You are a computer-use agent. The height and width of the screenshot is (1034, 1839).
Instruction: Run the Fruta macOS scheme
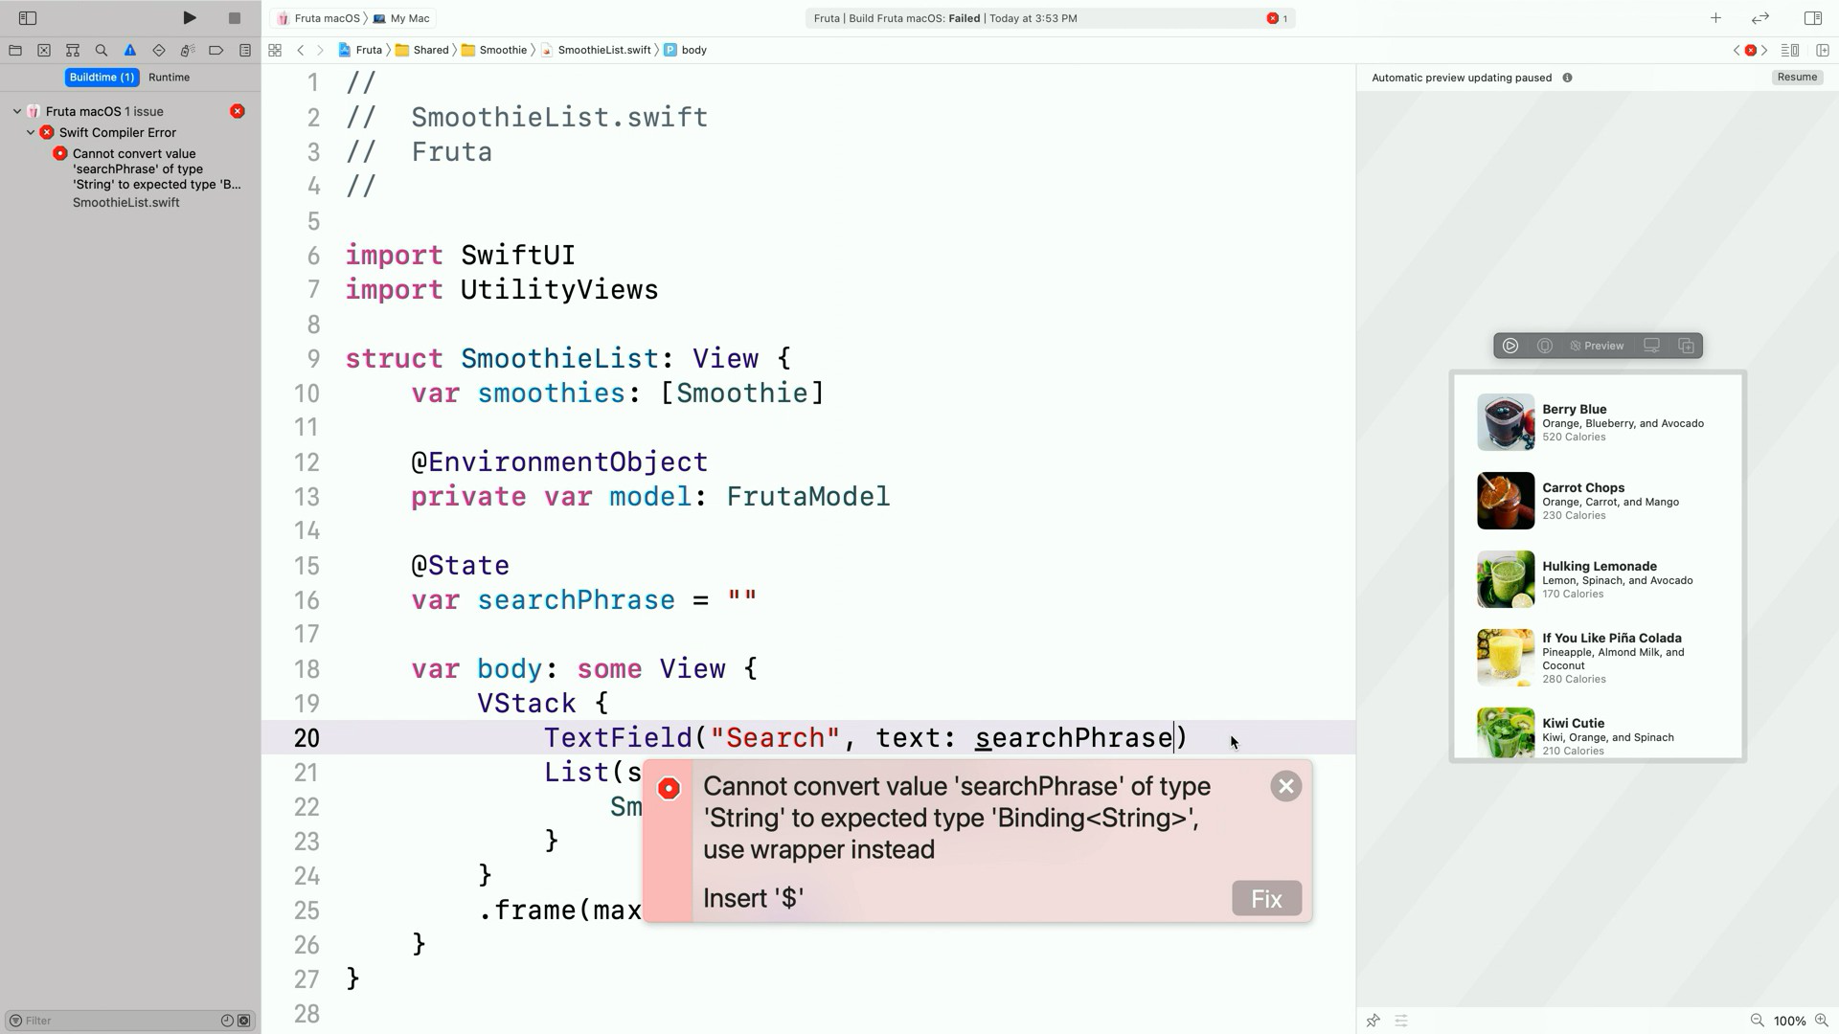point(190,17)
